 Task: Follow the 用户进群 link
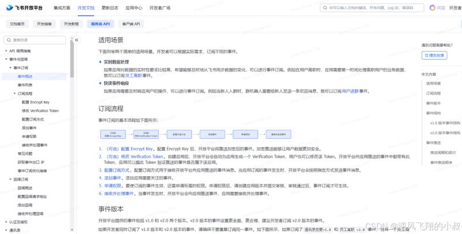coord(350,91)
